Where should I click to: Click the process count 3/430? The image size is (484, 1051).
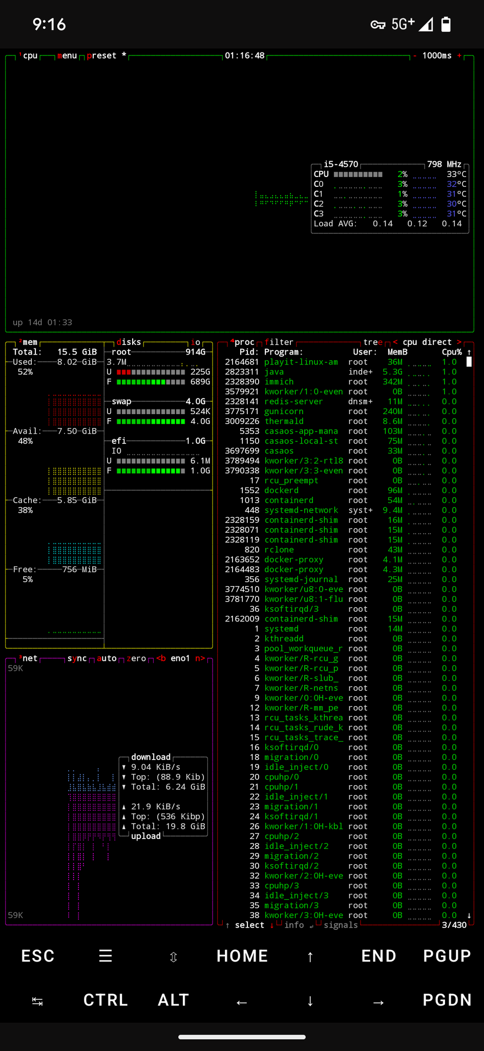point(454,925)
